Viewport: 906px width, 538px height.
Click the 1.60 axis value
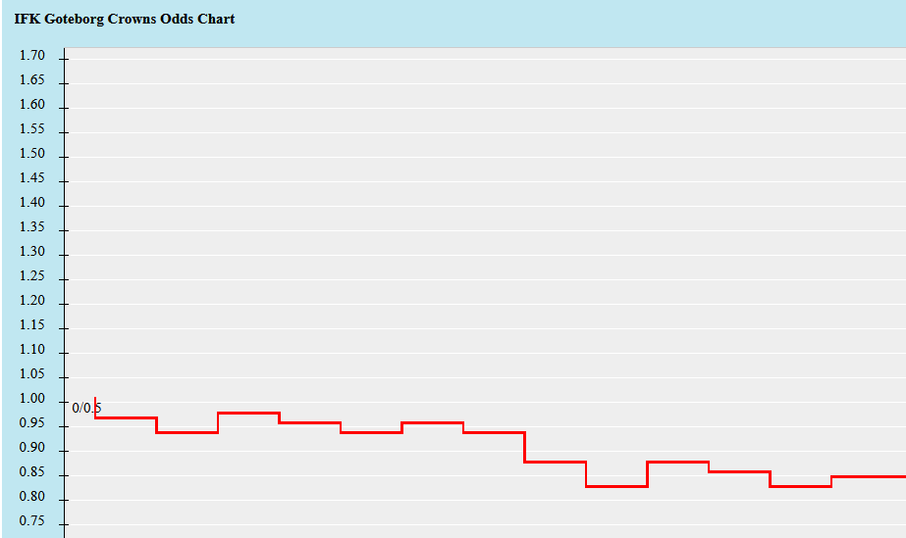(x=31, y=105)
